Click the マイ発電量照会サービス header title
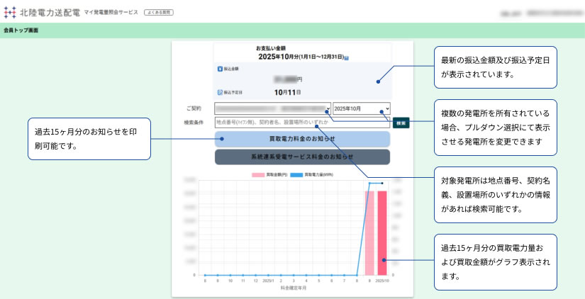Screen dimensions: 585x299 [x=111, y=13]
